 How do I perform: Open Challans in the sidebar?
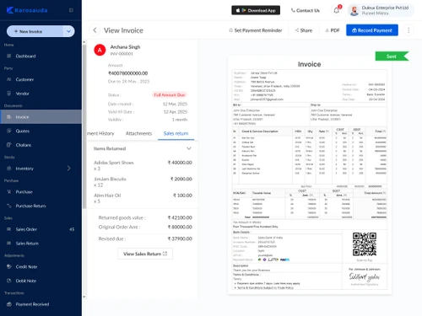click(x=24, y=145)
